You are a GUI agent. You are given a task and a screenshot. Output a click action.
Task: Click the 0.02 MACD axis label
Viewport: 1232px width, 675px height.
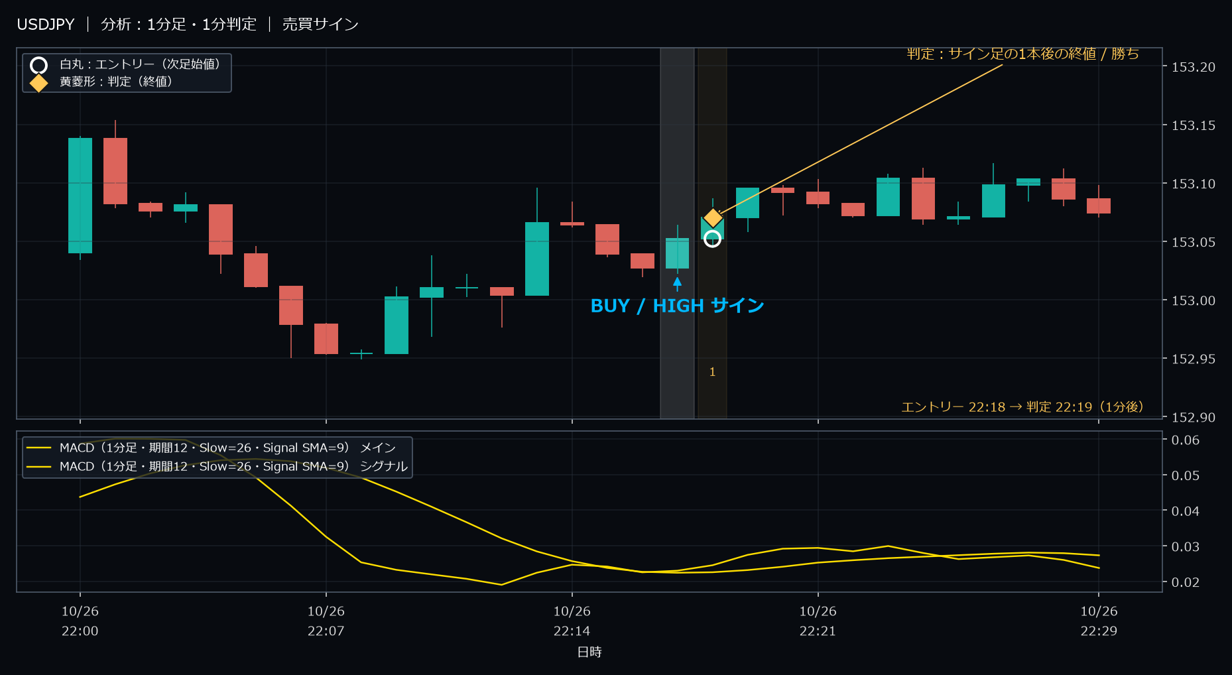[1186, 582]
